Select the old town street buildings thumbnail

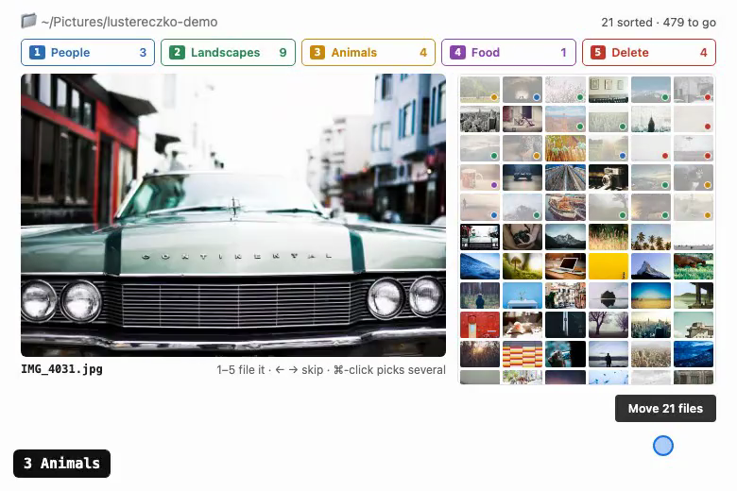565,296
